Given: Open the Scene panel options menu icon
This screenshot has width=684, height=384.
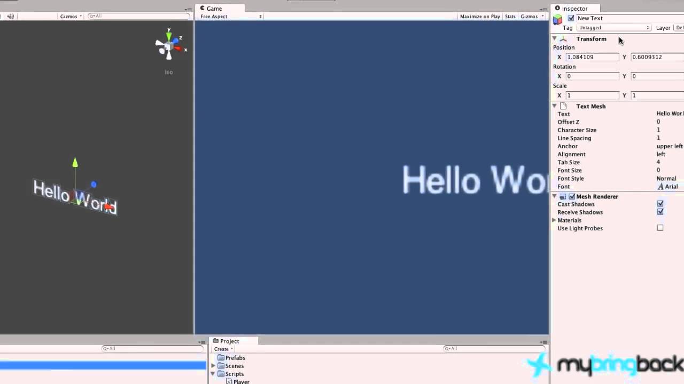Looking at the screenshot, I should coord(188,10).
